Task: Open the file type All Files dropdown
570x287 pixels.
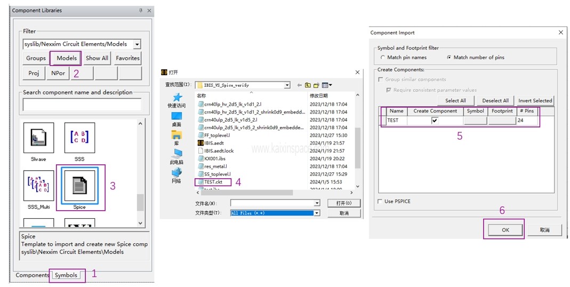Action: (x=316, y=213)
